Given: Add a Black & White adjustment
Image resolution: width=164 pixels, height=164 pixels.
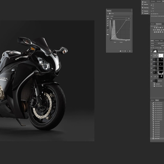Looking at the screenshot, I should click(x=158, y=30).
